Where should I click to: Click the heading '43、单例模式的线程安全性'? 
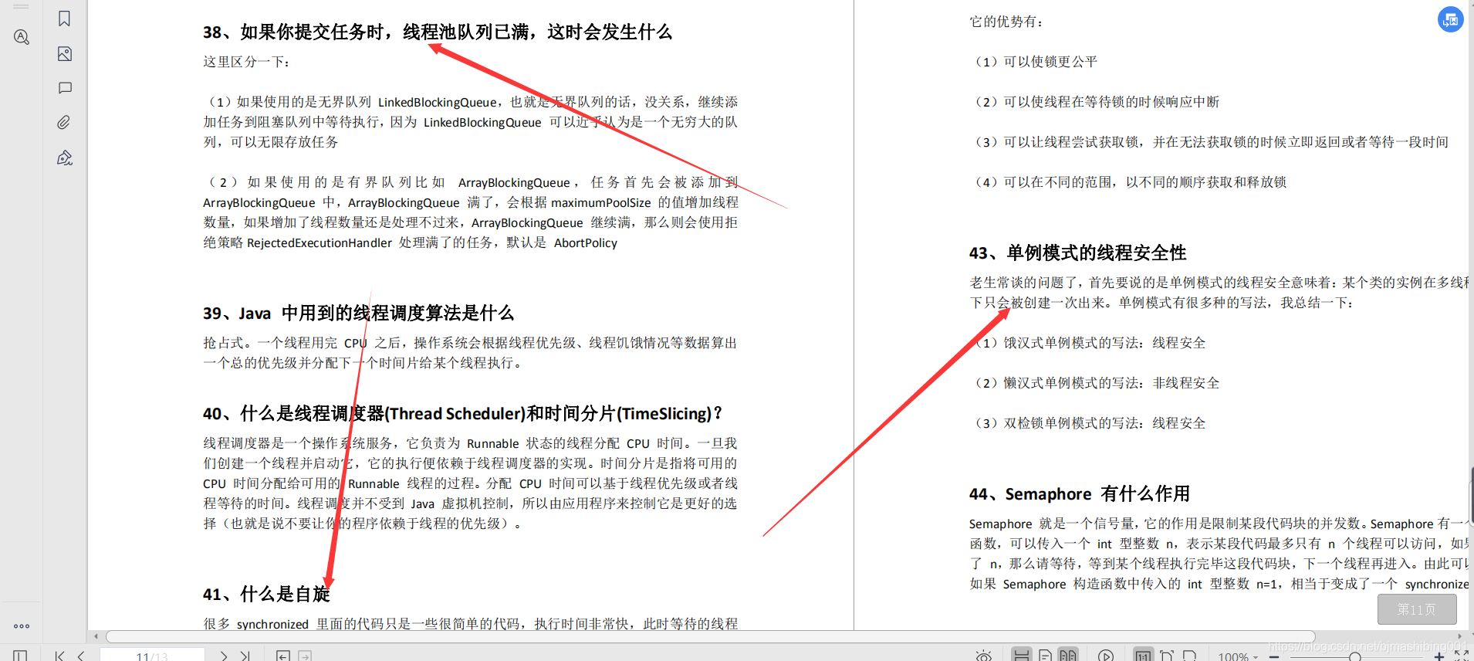(1077, 253)
